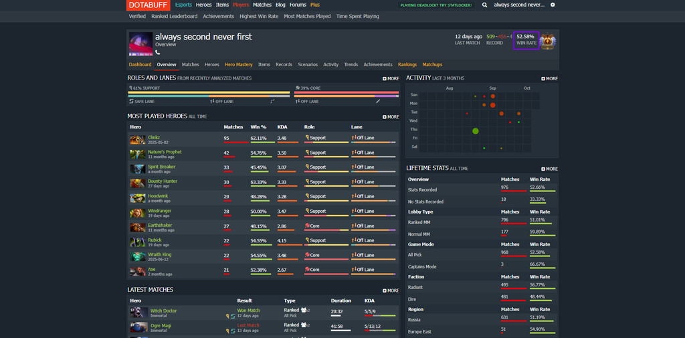Image resolution: width=685 pixels, height=338 pixels.
Task: Open Heroes in top navigation
Action: pyautogui.click(x=203, y=5)
